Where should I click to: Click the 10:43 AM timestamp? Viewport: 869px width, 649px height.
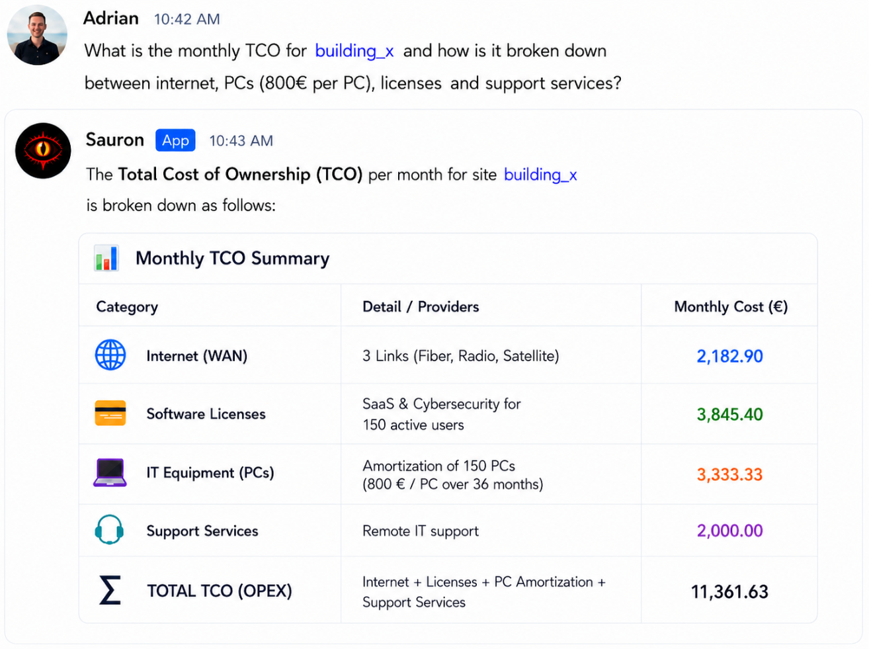click(x=241, y=141)
